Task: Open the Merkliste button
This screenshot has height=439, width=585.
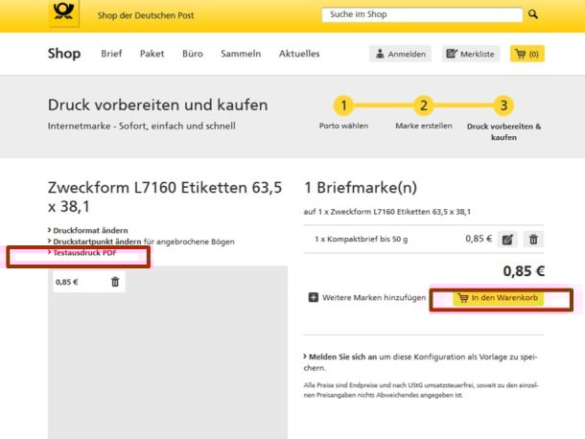Action: click(x=471, y=54)
